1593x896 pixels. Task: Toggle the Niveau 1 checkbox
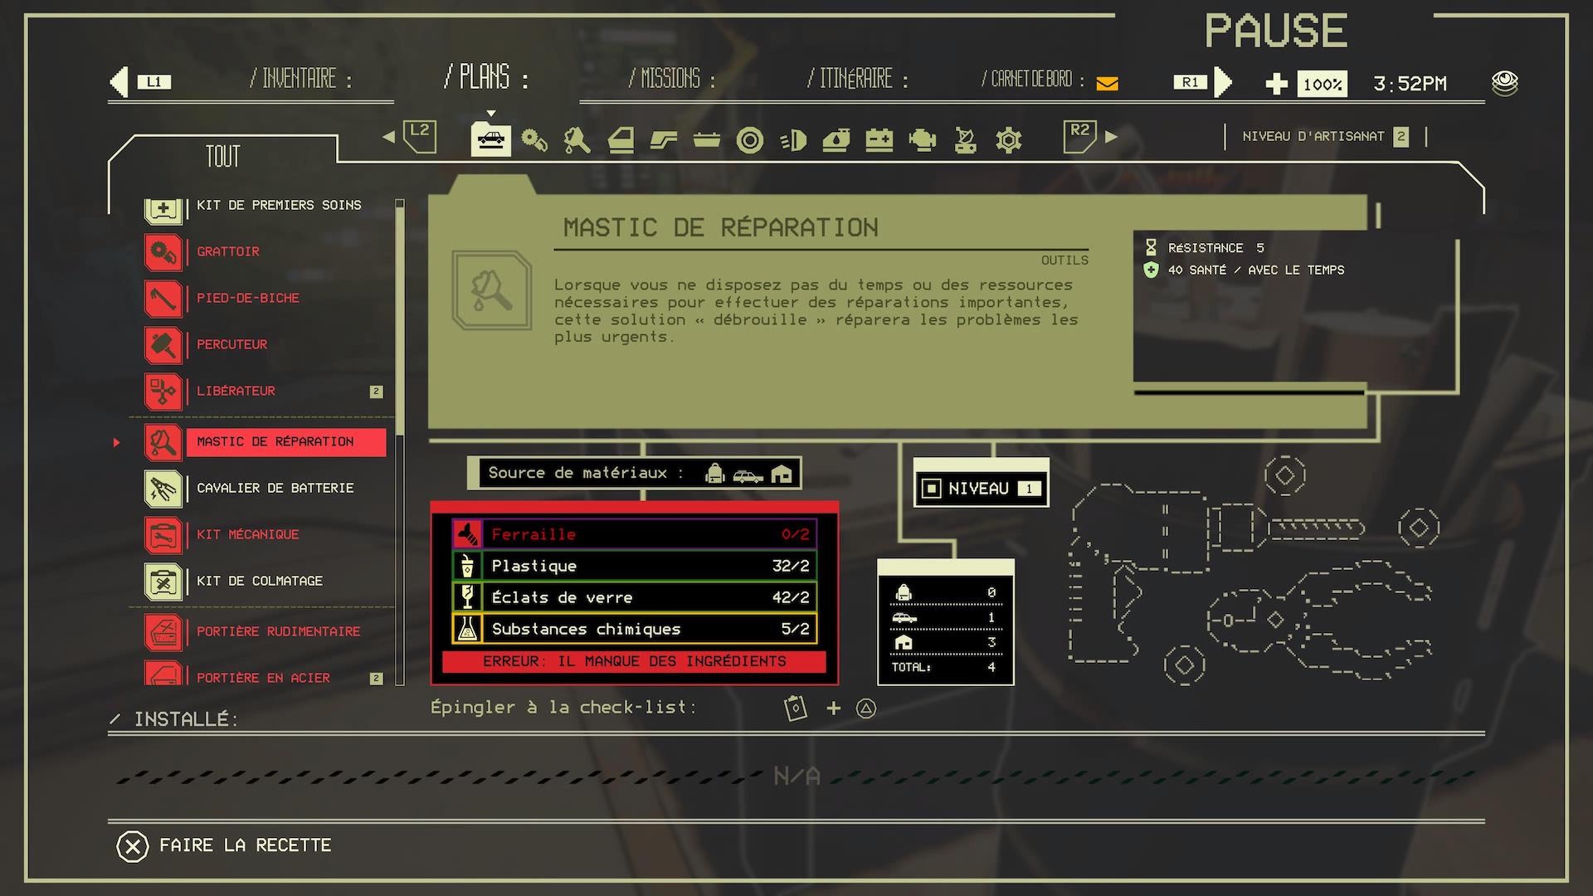pos(931,489)
